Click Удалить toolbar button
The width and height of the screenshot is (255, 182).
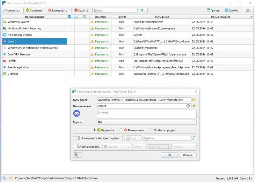[81, 11]
